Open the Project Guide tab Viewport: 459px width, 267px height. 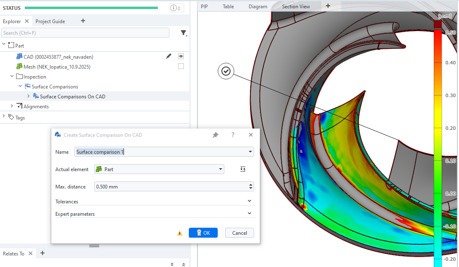tap(50, 21)
